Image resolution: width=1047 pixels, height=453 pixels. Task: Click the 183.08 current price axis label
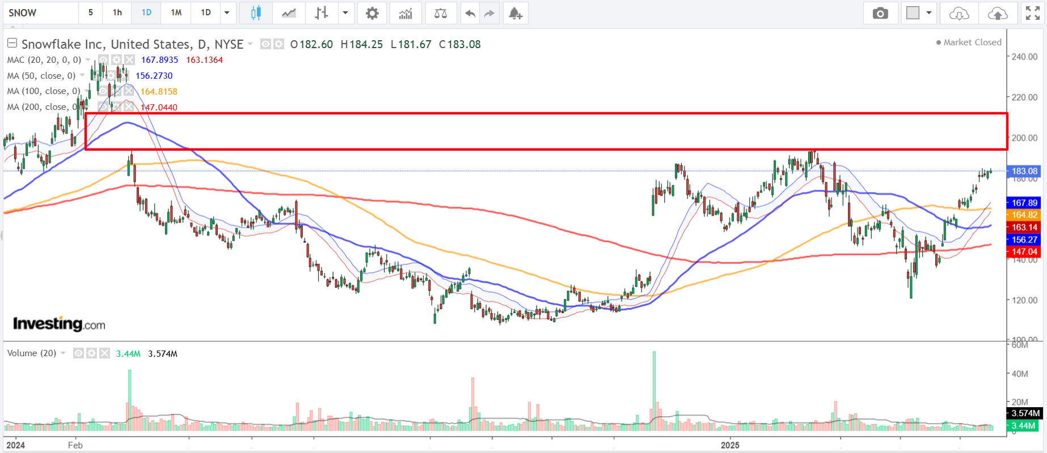(x=1024, y=171)
